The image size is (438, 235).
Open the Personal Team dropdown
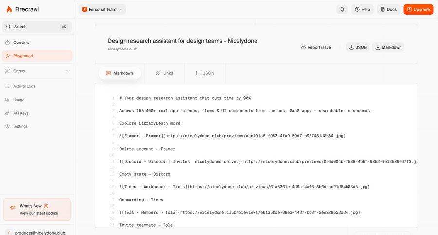point(102,9)
